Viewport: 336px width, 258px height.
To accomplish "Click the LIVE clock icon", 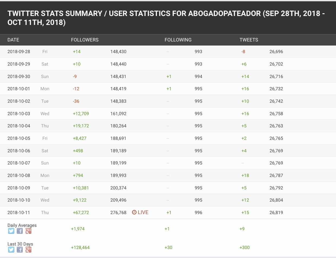I will click(134, 212).
